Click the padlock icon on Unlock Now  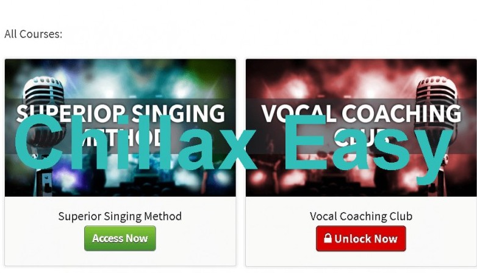(328, 238)
